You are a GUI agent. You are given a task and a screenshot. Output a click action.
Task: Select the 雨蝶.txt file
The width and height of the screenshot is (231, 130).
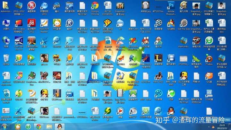[x=196, y=76]
